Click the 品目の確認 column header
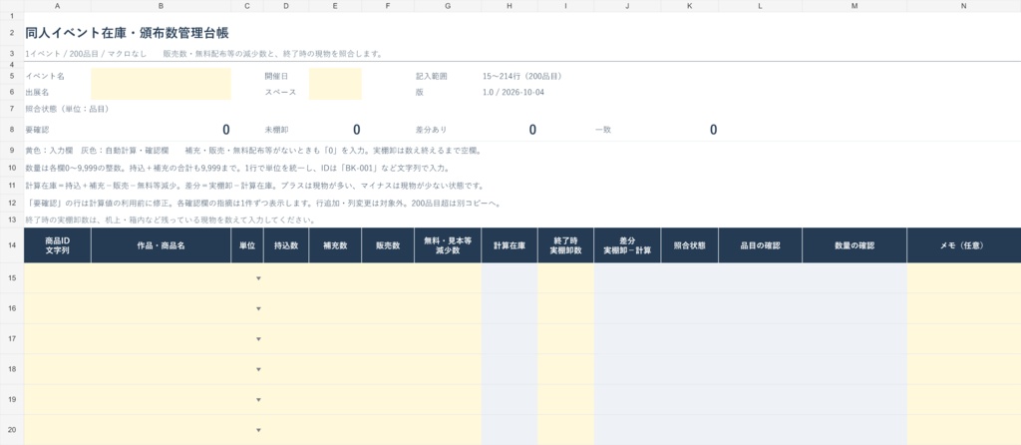The image size is (1021, 445). [761, 245]
